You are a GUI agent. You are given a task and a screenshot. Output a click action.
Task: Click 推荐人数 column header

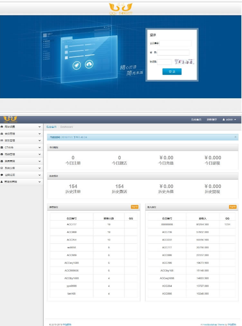(109, 218)
